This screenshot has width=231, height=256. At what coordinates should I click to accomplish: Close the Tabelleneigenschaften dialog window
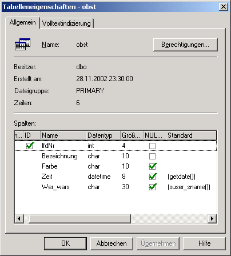click(224, 7)
